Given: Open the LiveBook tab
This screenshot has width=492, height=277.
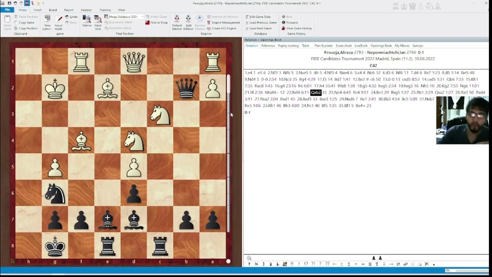Looking at the screenshot, I should [x=361, y=46].
